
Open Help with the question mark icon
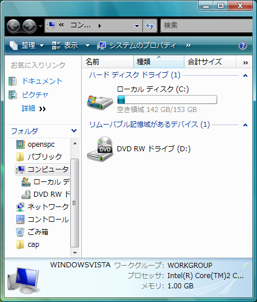(243, 45)
